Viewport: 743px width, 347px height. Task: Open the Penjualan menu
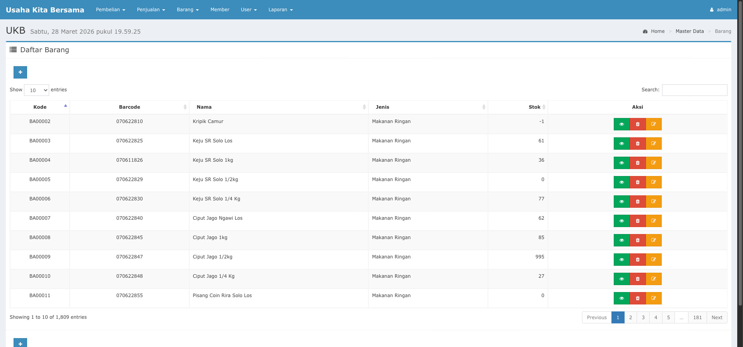[x=151, y=10]
